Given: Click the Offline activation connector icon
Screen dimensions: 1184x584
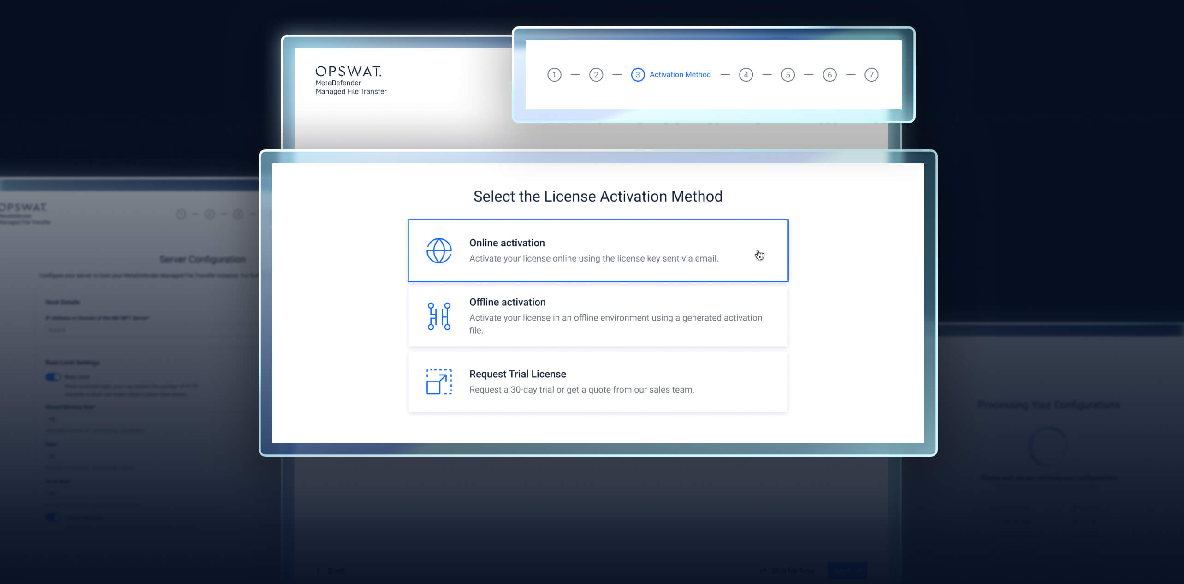Looking at the screenshot, I should (x=438, y=316).
